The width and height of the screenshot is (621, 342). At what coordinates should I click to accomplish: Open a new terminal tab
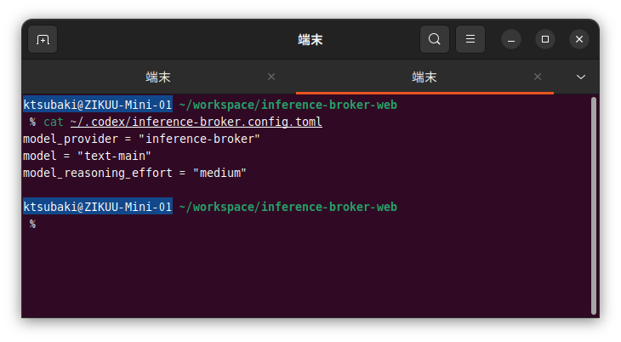click(43, 39)
